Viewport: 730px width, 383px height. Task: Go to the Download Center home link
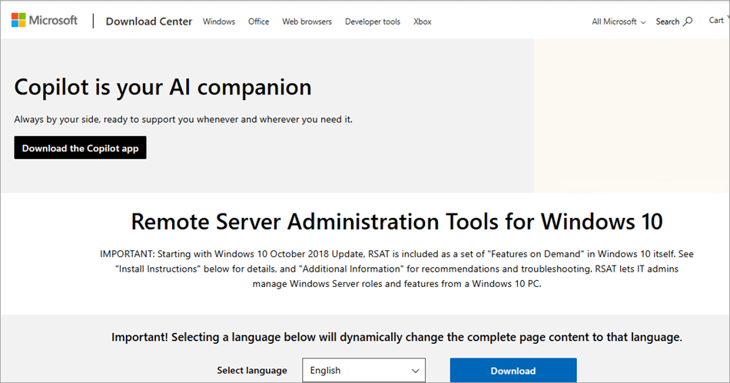click(x=149, y=21)
